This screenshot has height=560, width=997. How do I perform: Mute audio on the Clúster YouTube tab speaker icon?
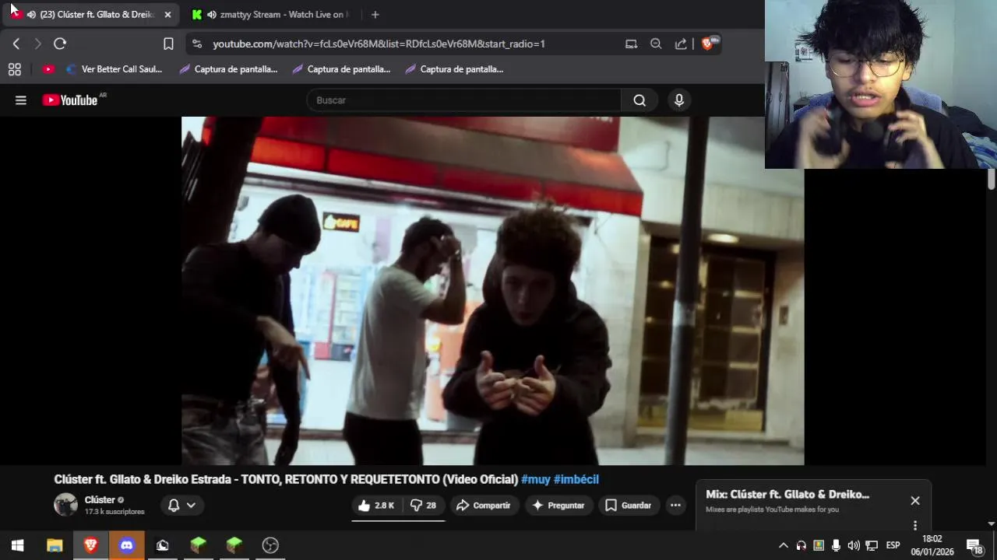tap(31, 15)
